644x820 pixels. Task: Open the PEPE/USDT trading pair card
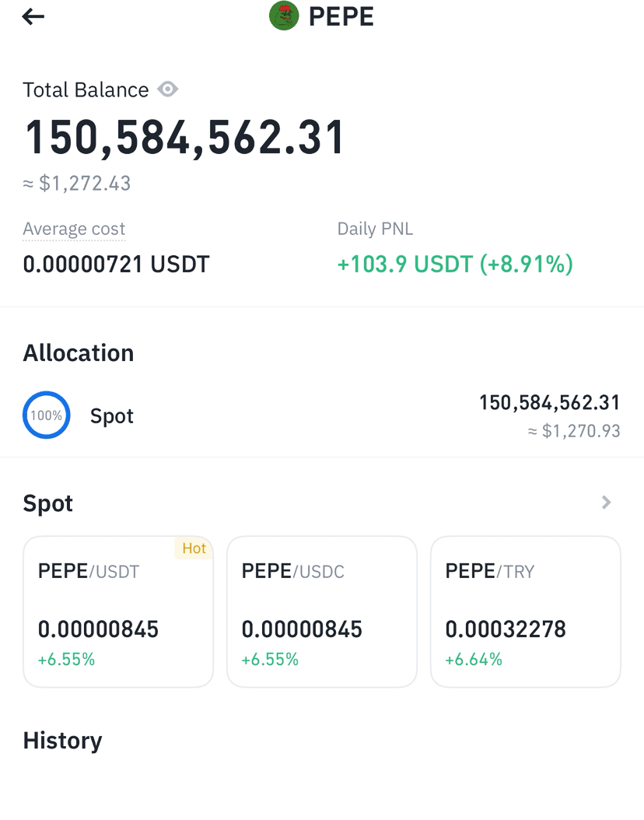pyautogui.click(x=118, y=611)
